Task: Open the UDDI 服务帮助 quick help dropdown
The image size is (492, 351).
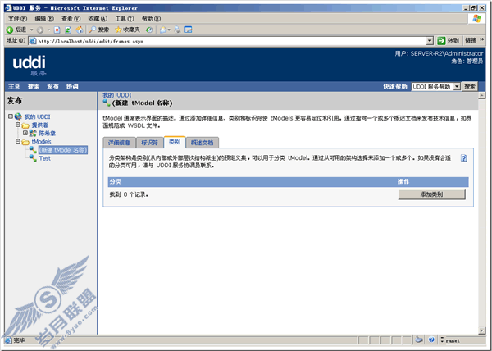Action: tap(457, 86)
